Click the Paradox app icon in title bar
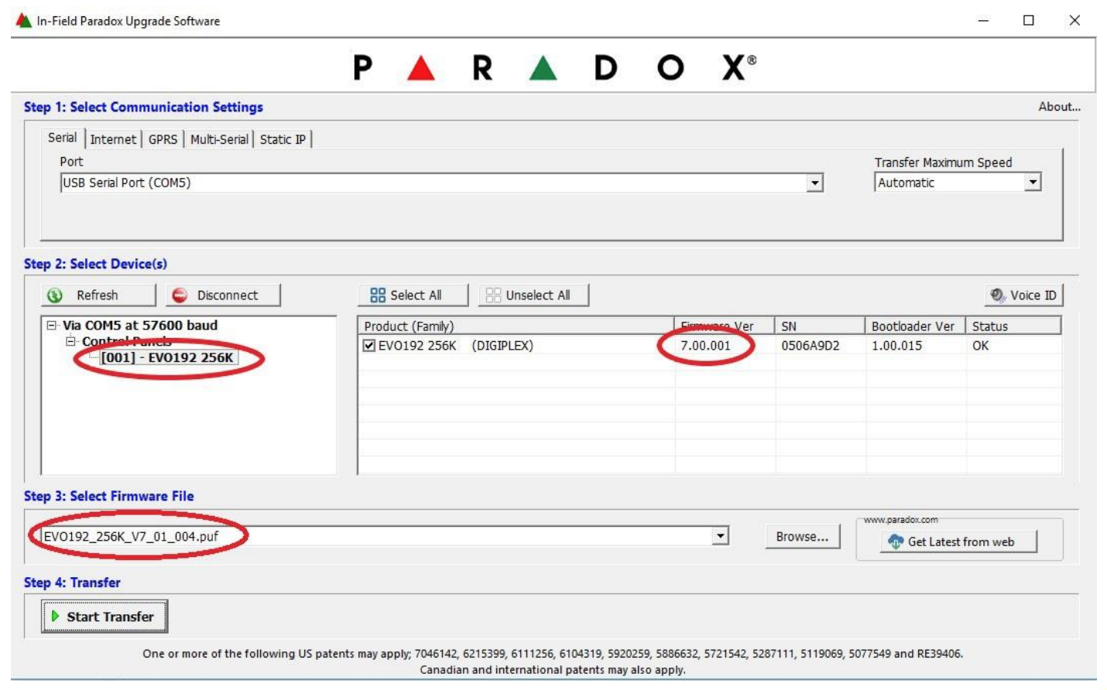 [x=24, y=21]
